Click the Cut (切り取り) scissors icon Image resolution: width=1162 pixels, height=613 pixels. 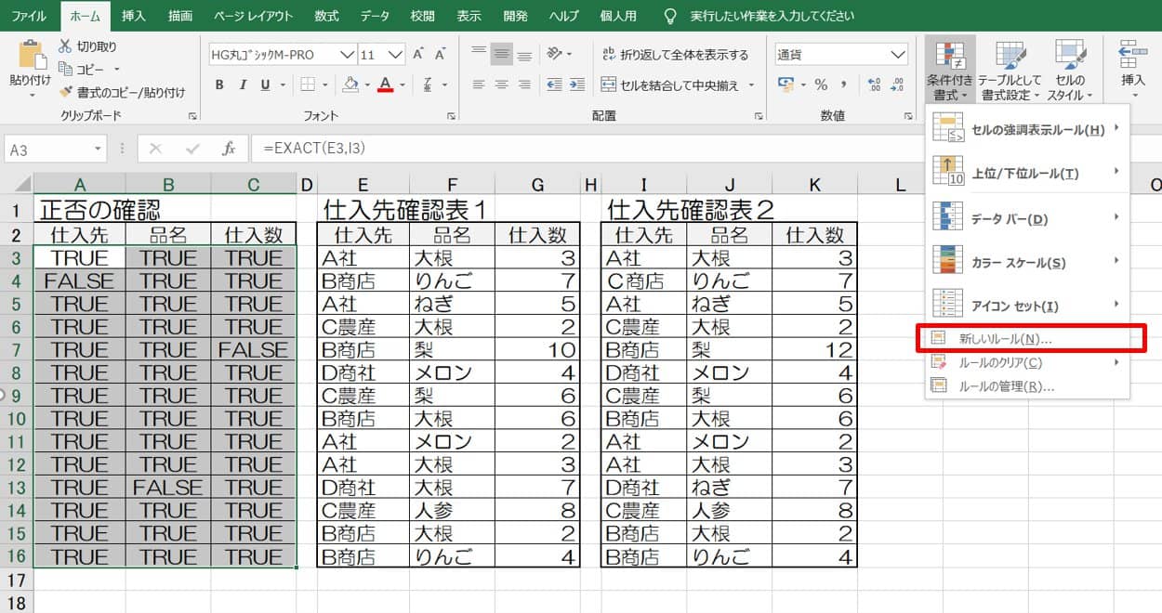pos(65,46)
